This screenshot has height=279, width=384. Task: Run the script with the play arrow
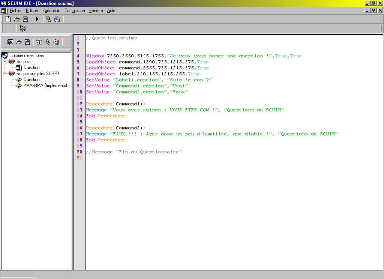(x=37, y=19)
